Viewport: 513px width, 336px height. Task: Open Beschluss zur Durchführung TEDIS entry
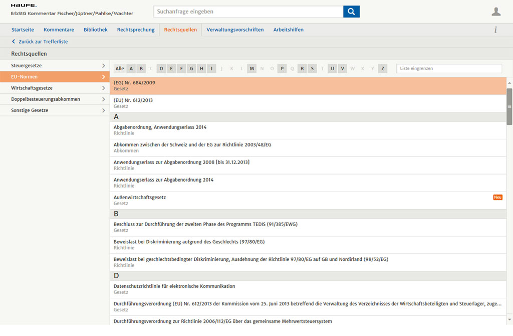pyautogui.click(x=308, y=227)
